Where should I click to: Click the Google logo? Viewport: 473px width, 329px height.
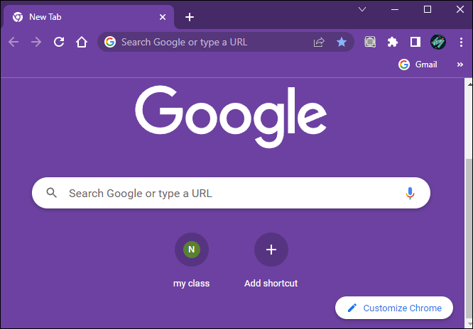tap(231, 117)
